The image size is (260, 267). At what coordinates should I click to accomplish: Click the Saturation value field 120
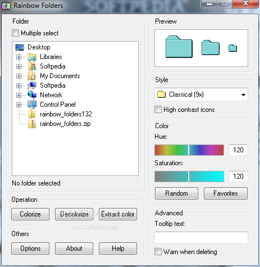click(x=238, y=177)
